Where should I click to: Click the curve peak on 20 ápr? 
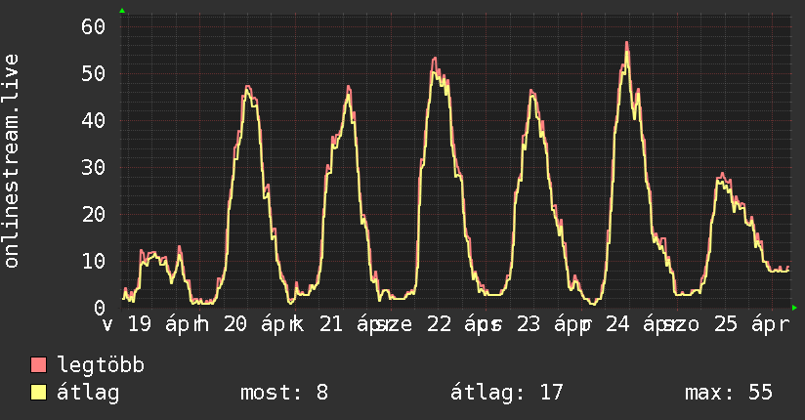pyautogui.click(x=248, y=86)
